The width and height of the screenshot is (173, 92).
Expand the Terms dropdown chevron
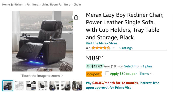(x=151, y=73)
